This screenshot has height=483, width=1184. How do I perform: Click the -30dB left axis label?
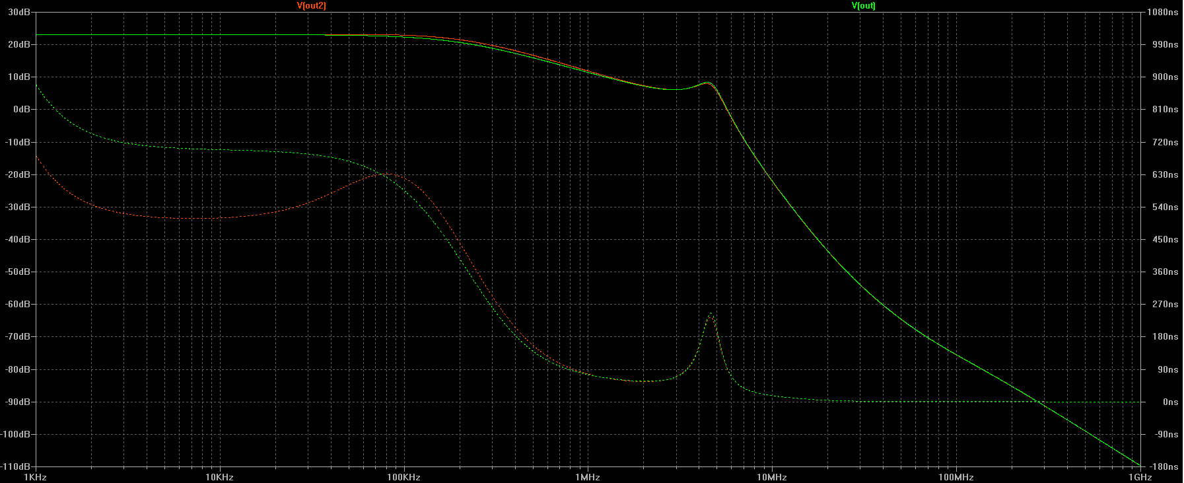pos(18,207)
